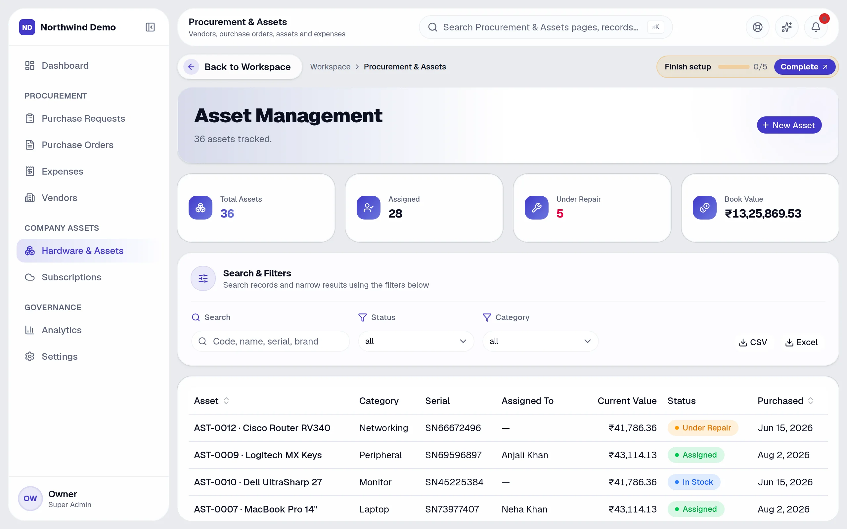This screenshot has width=847, height=529.
Task: Click AST-0009 · Logitech MX Keys
Action: [258, 455]
